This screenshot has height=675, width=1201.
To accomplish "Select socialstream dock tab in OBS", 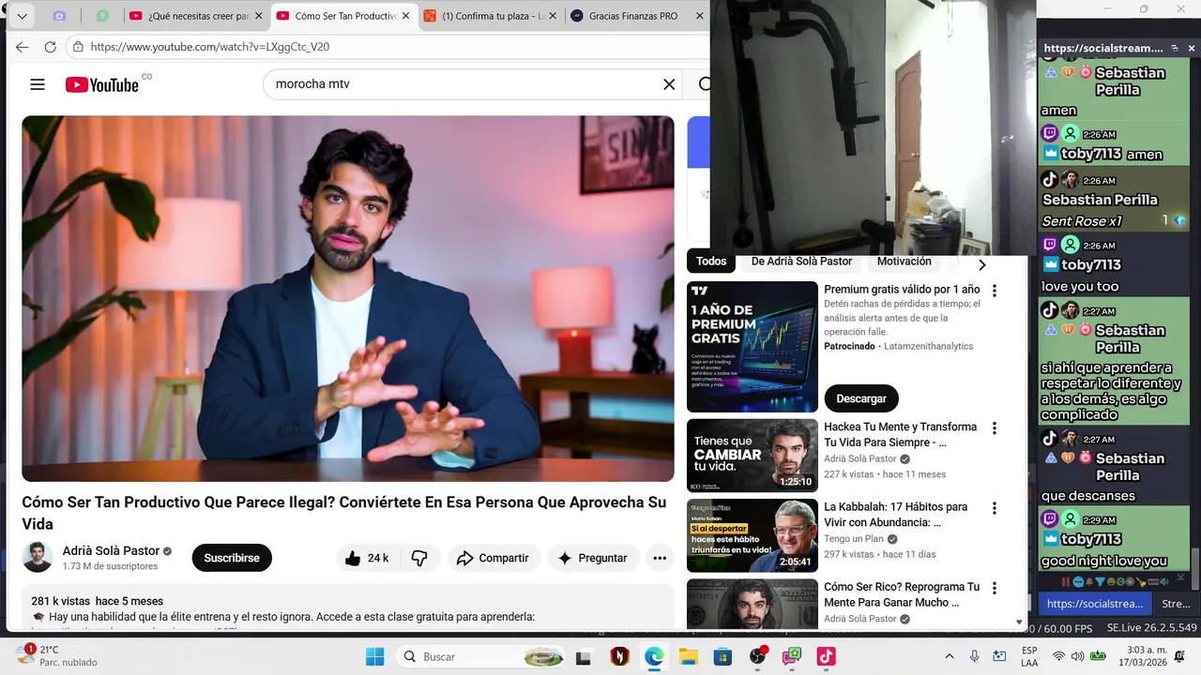I will click(1095, 604).
